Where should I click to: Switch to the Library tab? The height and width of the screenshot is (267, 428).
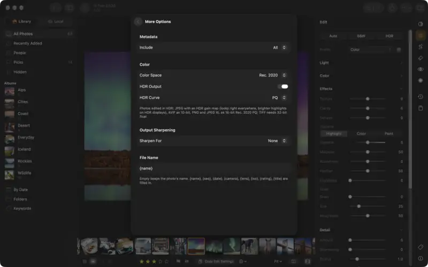(x=22, y=21)
